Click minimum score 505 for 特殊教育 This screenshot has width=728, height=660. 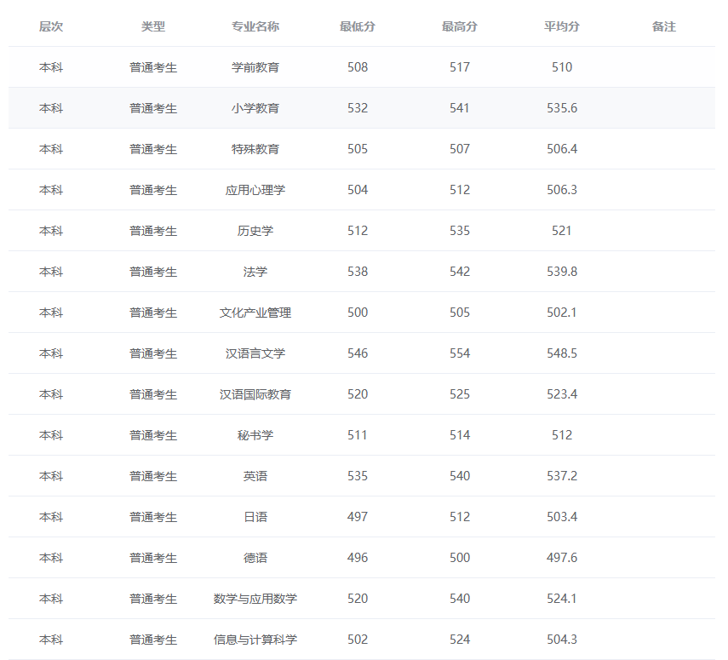358,149
